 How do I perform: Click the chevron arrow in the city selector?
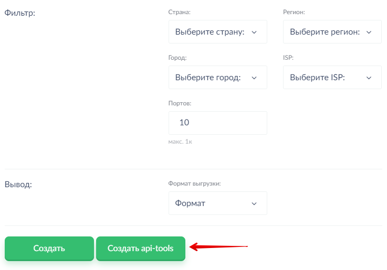point(254,78)
